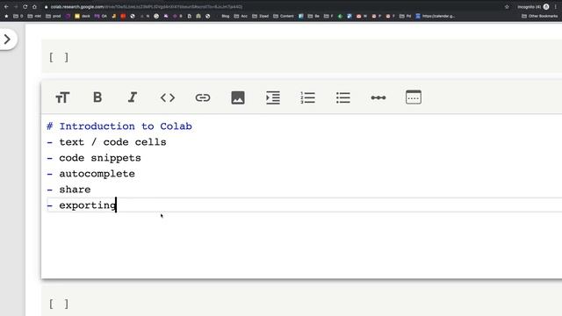Screen dimensions: 562x316
Task: Format selection as code
Action: click(168, 97)
